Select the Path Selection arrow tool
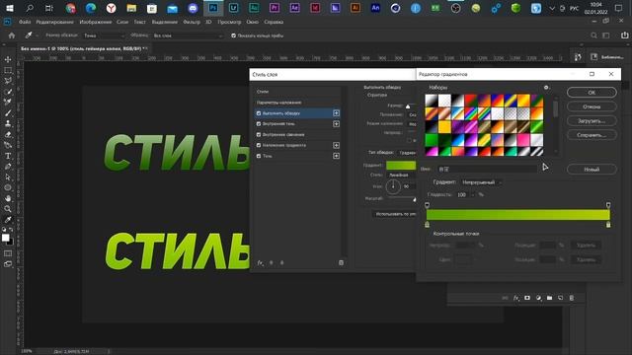This screenshot has width=632, height=355. pyautogui.click(x=8, y=177)
